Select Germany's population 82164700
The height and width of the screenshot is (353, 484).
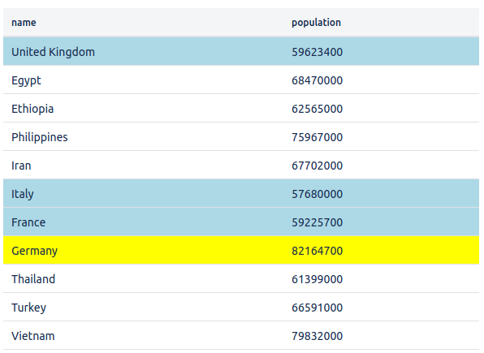click(x=317, y=251)
